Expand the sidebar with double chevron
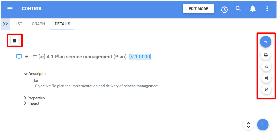The height and width of the screenshot is (133, 279). [x=5, y=24]
